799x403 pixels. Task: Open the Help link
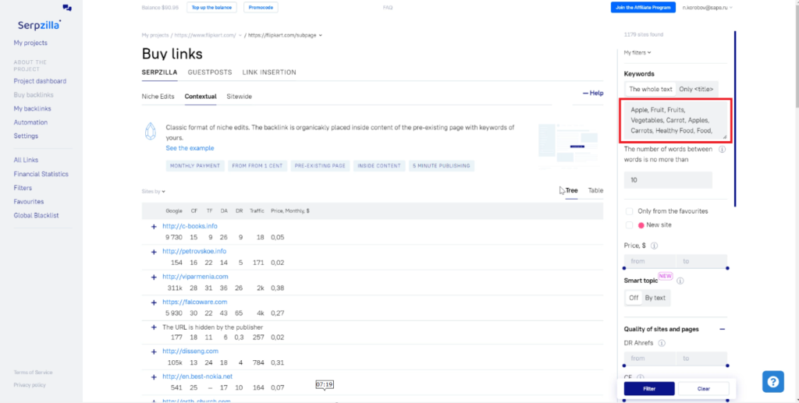coord(593,93)
